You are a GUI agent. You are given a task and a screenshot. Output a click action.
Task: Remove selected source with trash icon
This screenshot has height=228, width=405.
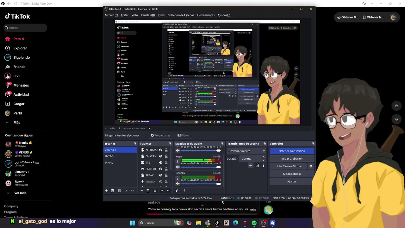[x=148, y=191]
